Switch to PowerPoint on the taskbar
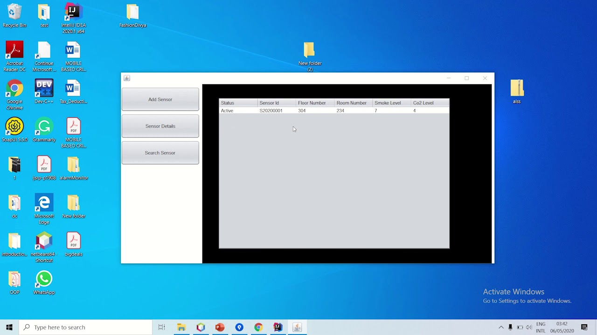This screenshot has height=335, width=597. 220,327
